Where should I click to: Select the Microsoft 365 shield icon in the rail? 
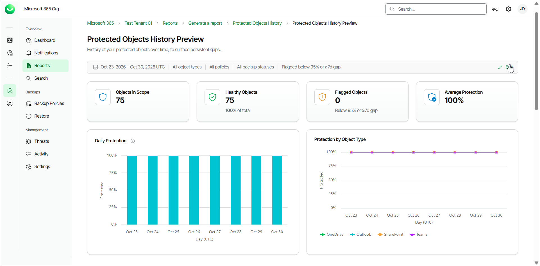[x=10, y=91]
